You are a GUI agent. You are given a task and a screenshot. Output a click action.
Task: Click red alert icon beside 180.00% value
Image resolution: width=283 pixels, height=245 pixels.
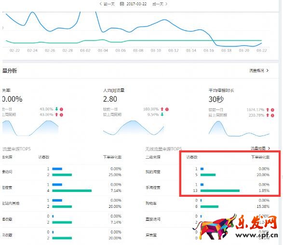coord(167,109)
